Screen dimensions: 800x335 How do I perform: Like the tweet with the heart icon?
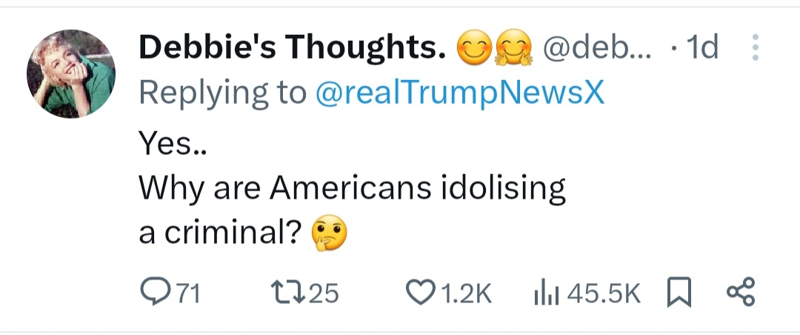coord(424,293)
